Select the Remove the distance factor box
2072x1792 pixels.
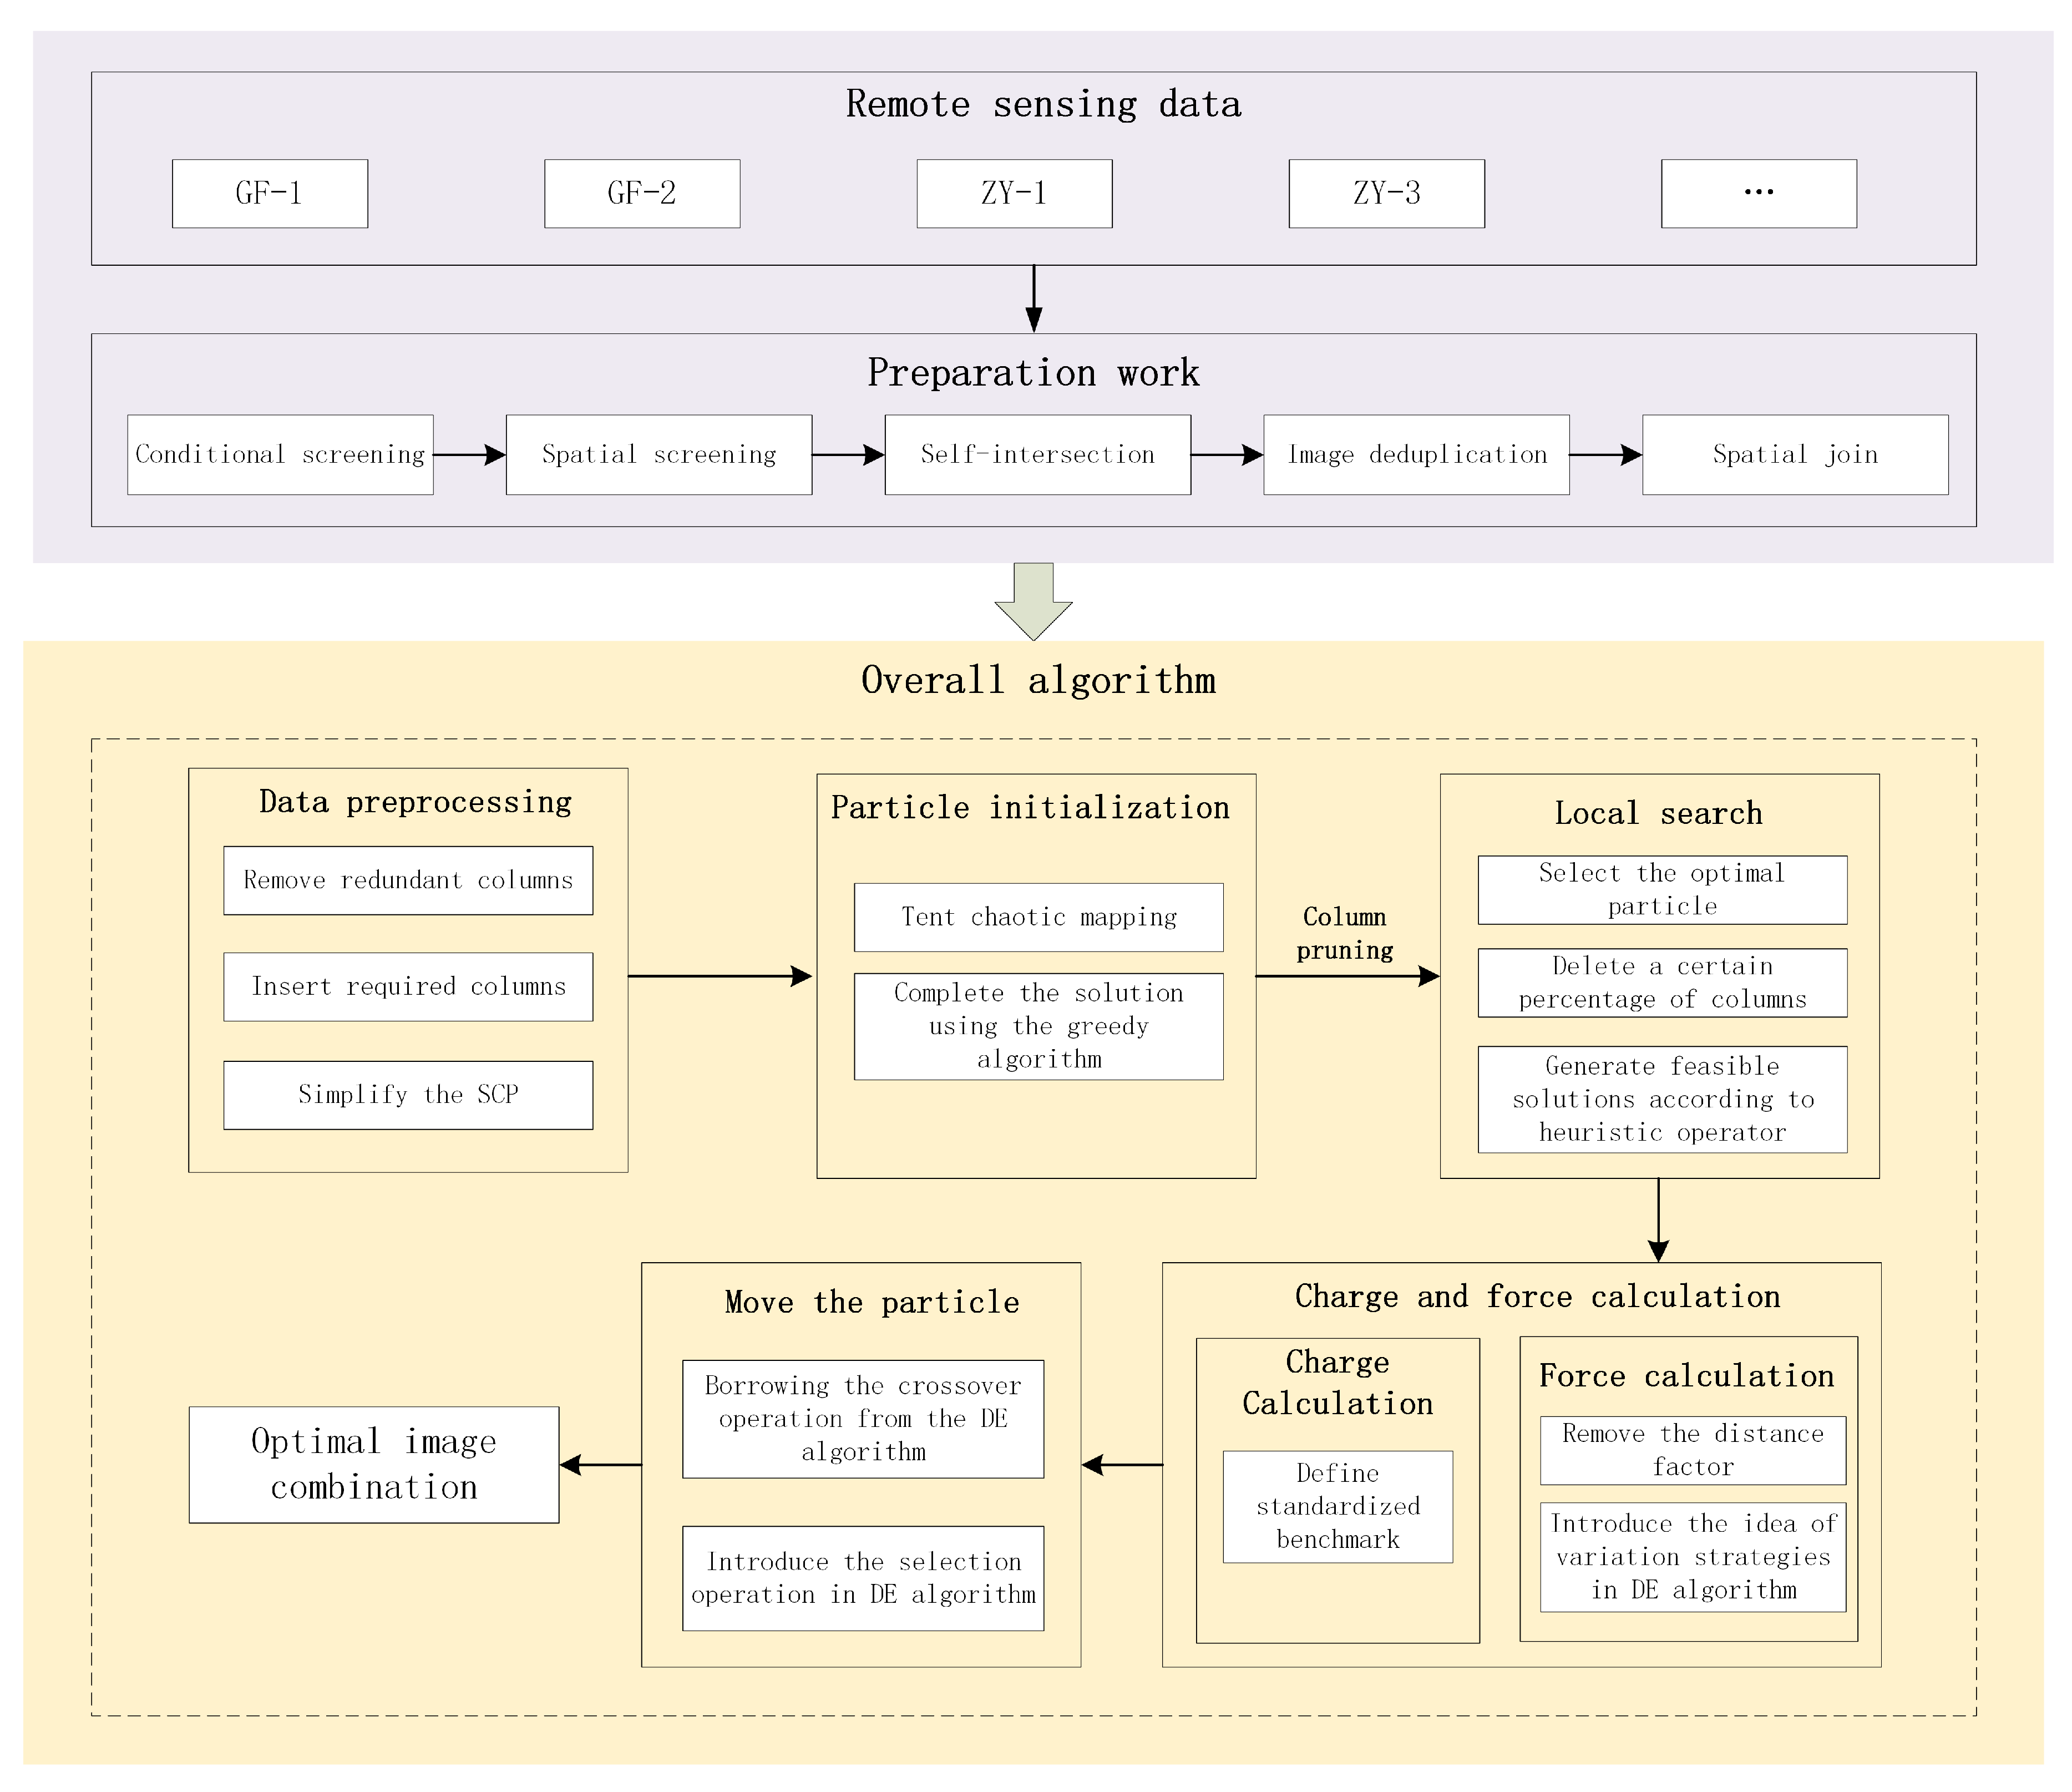(x=1692, y=1450)
